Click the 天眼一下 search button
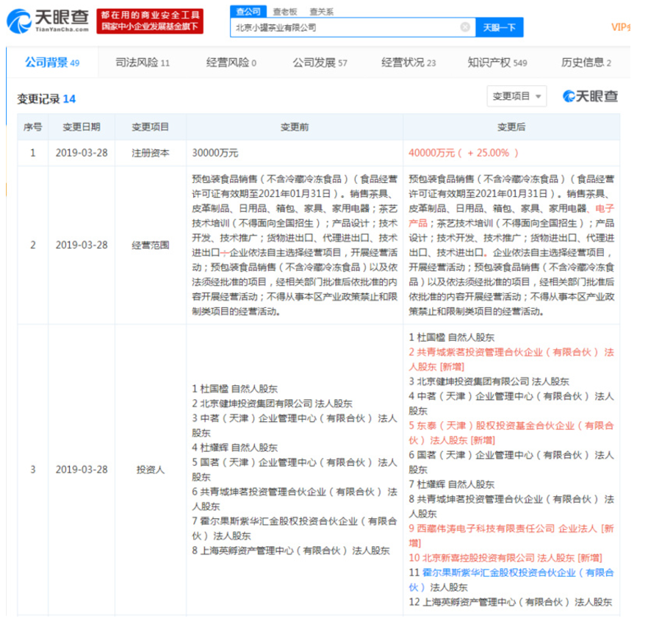The image size is (648, 624). [x=500, y=26]
